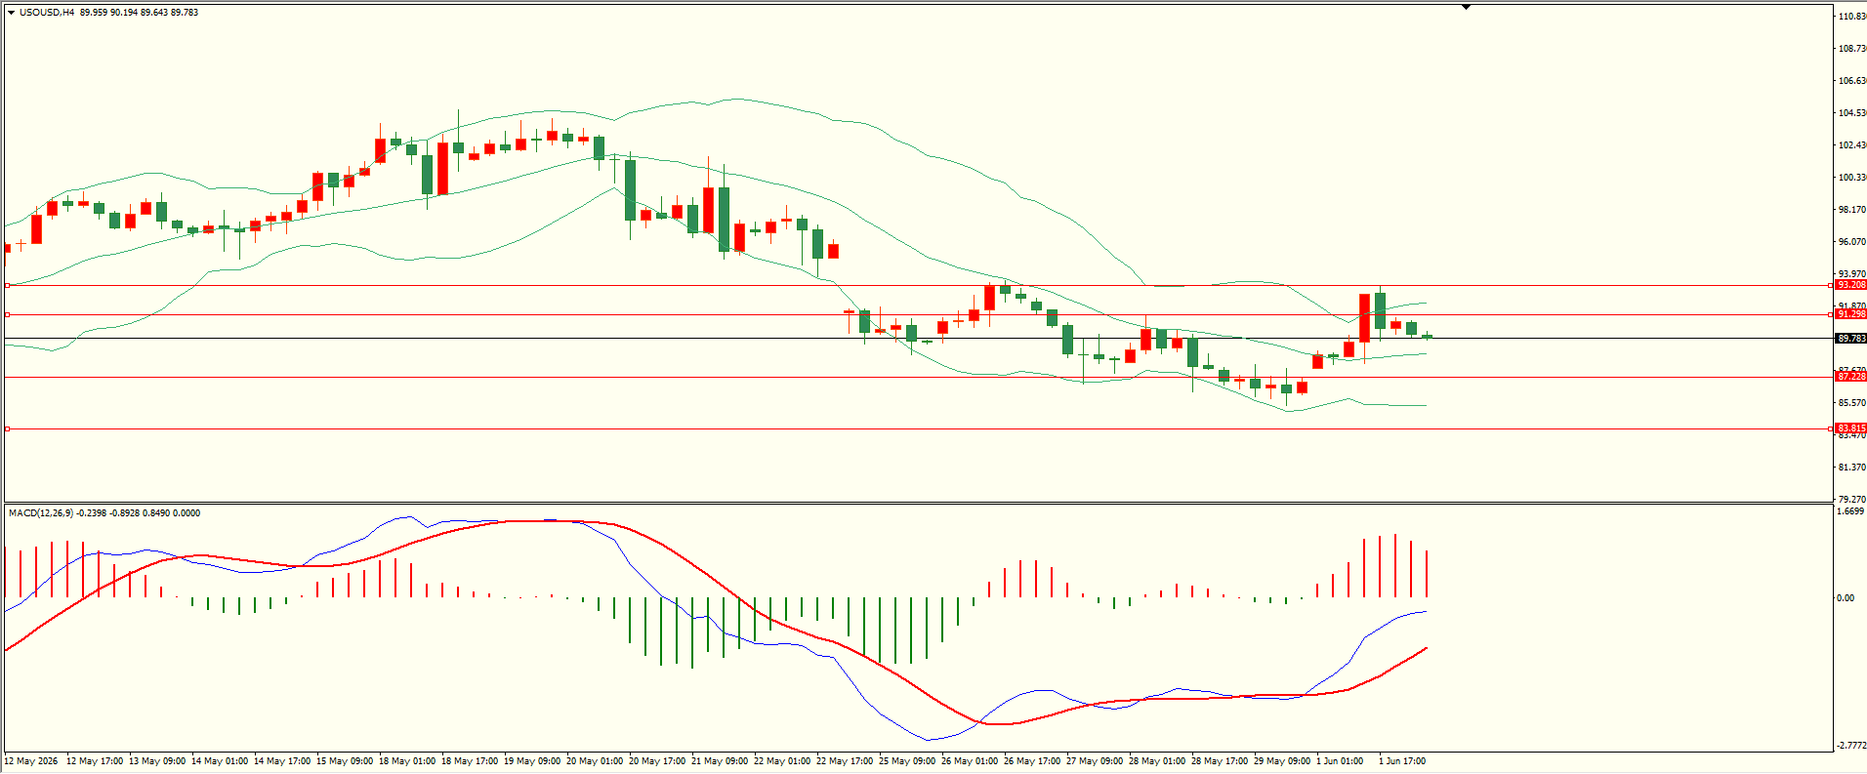
Task: Click the 21 May 09:00 time label
Action: point(720,761)
